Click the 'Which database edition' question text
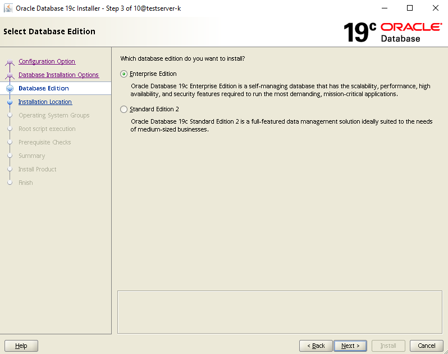Screen dimensions: 448x354 coord(182,58)
